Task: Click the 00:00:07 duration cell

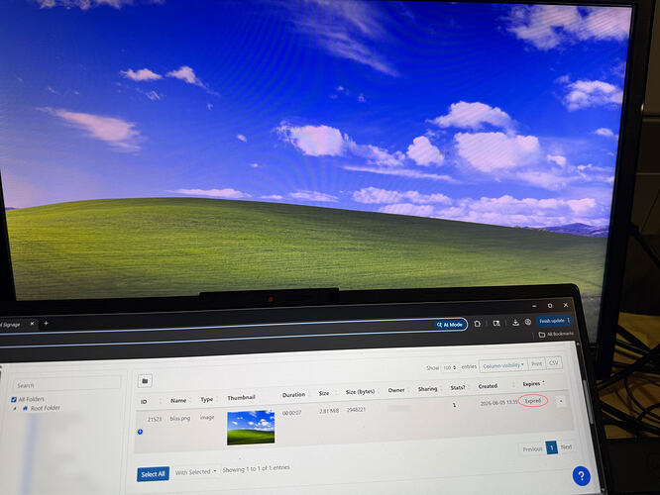Action: pyautogui.click(x=291, y=413)
